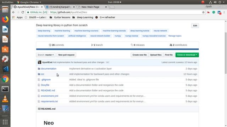
Task: View the 1 branch link
Action: tap(97, 45)
